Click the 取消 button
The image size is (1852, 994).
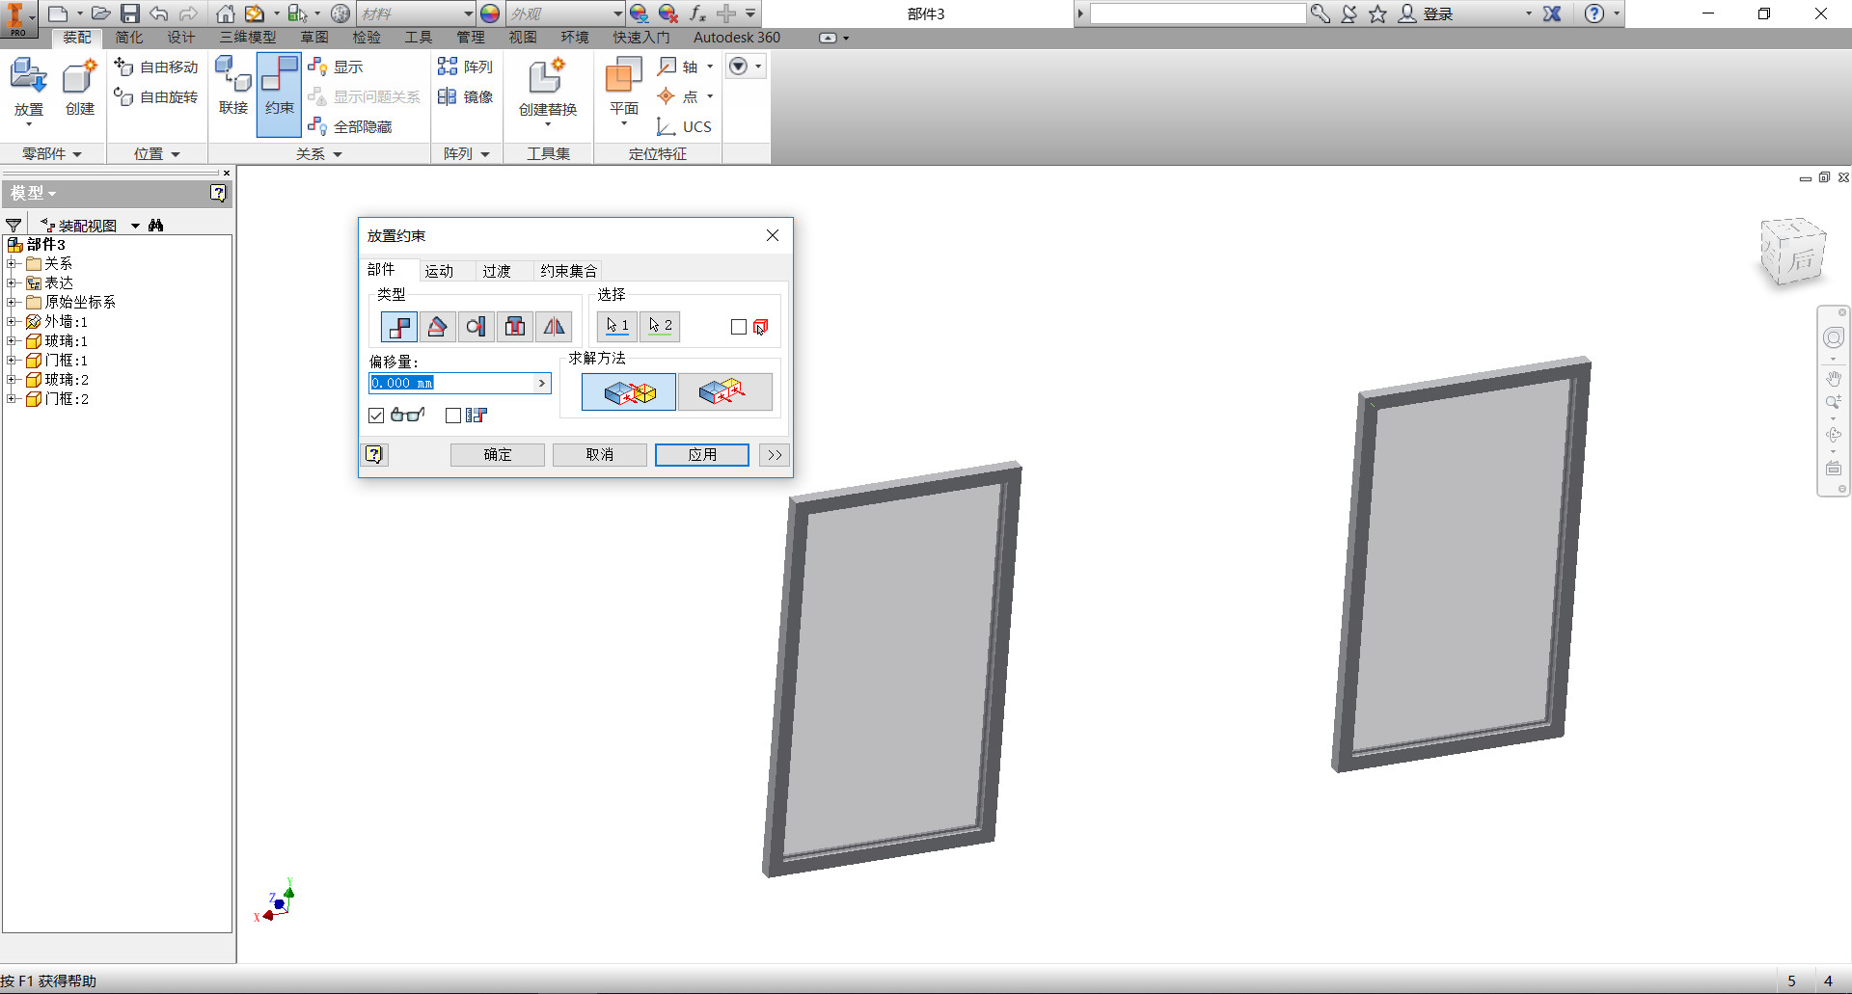[x=600, y=454]
